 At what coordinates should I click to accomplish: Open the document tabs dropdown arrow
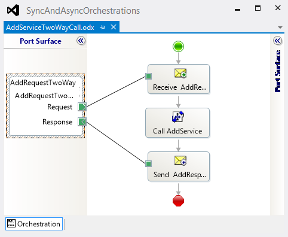(x=280, y=28)
